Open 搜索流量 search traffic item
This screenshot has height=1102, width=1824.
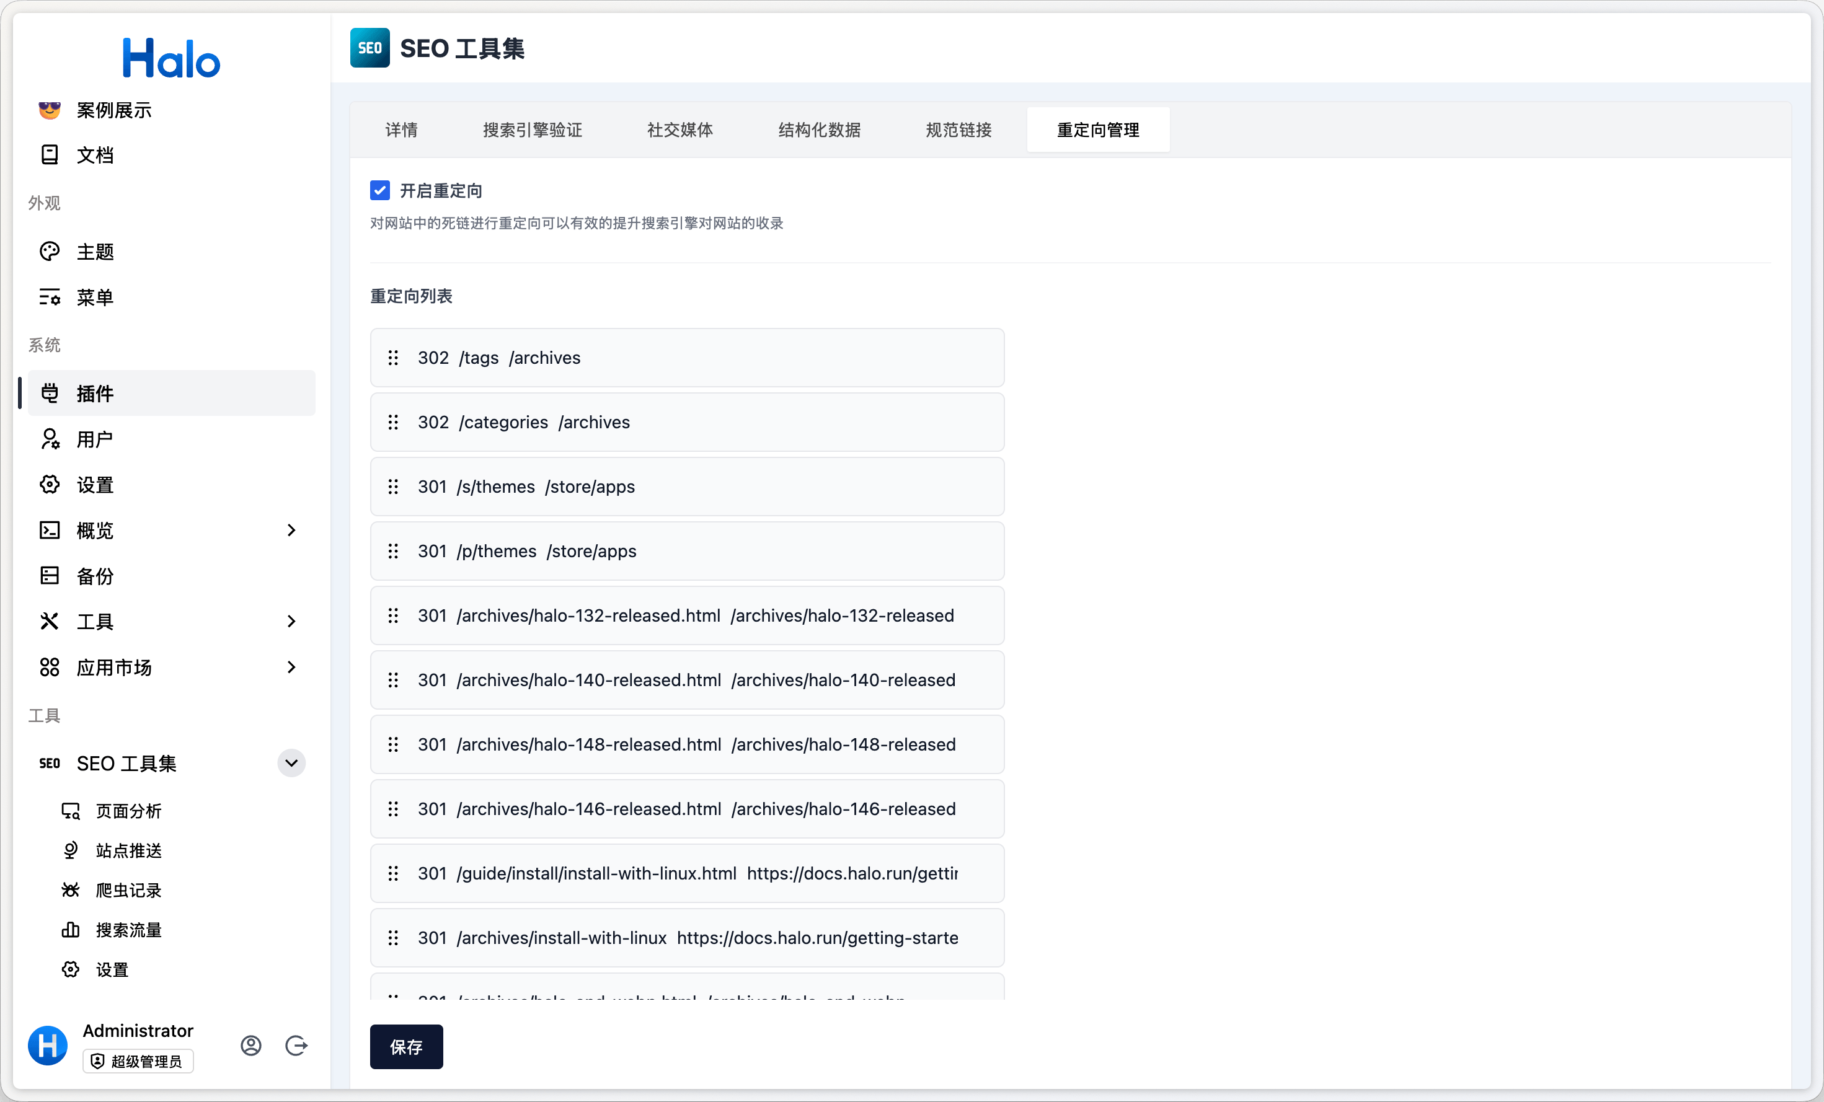coord(128,930)
